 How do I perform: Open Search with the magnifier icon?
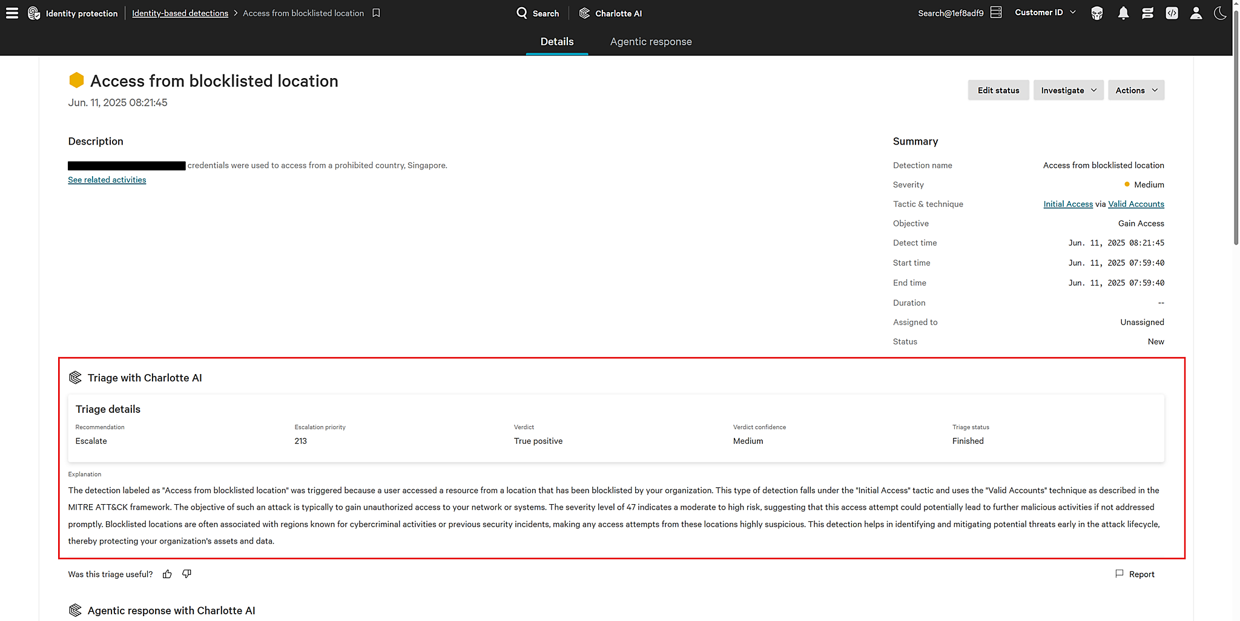521,13
